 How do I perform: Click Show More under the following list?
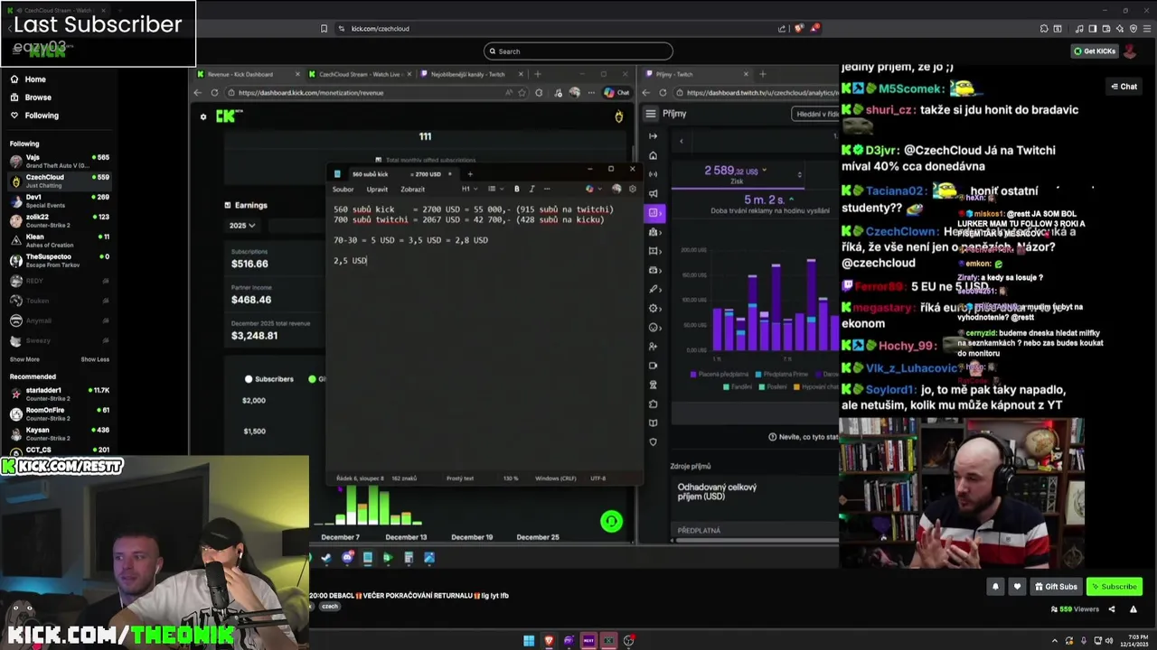tap(24, 359)
